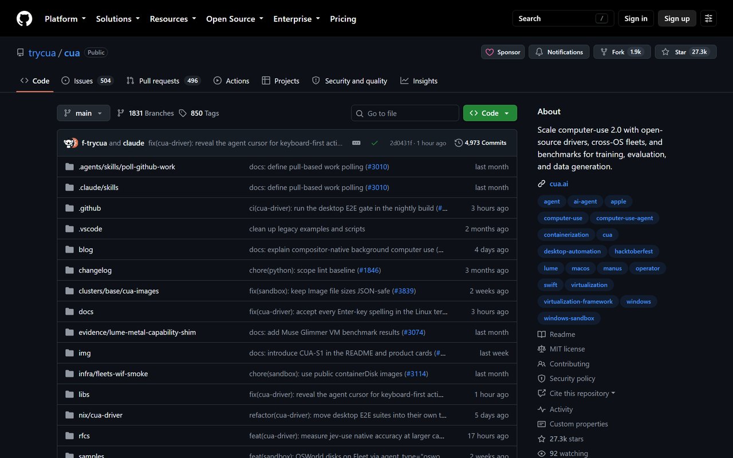This screenshot has width=733, height=458.
Task: Click the folder icon beside docs
Action: click(70, 311)
